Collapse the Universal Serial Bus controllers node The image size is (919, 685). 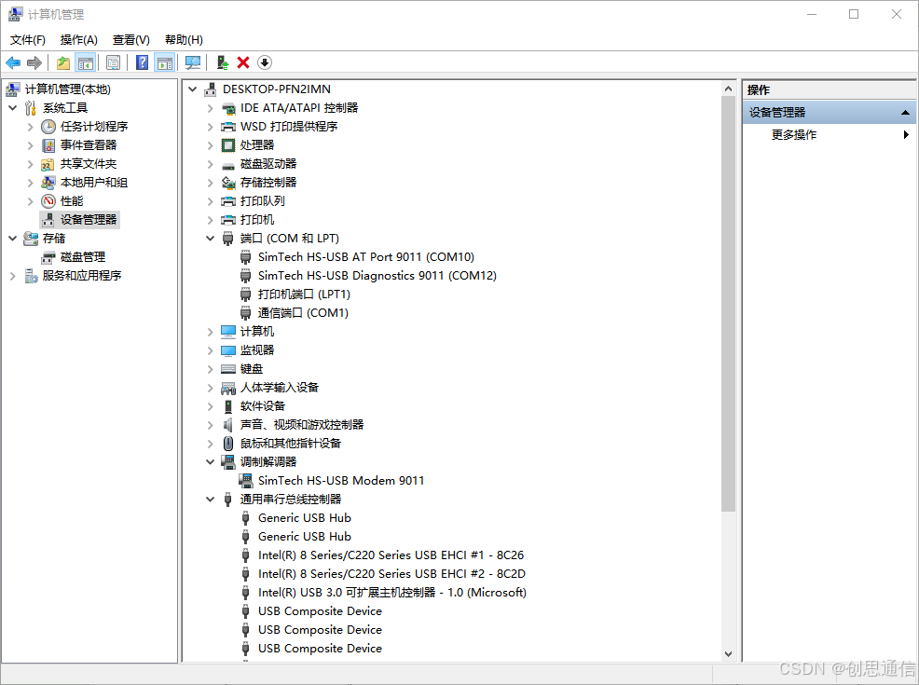[210, 500]
